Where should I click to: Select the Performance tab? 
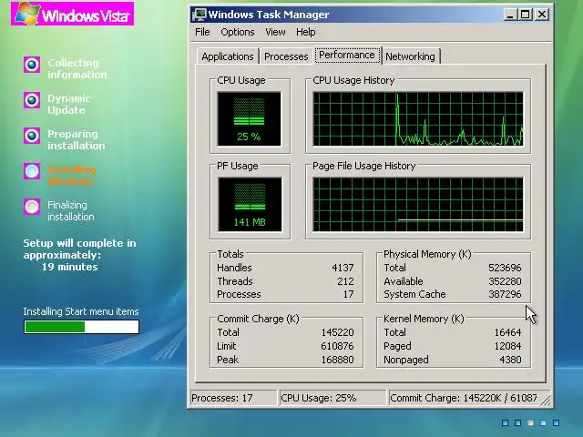347,55
